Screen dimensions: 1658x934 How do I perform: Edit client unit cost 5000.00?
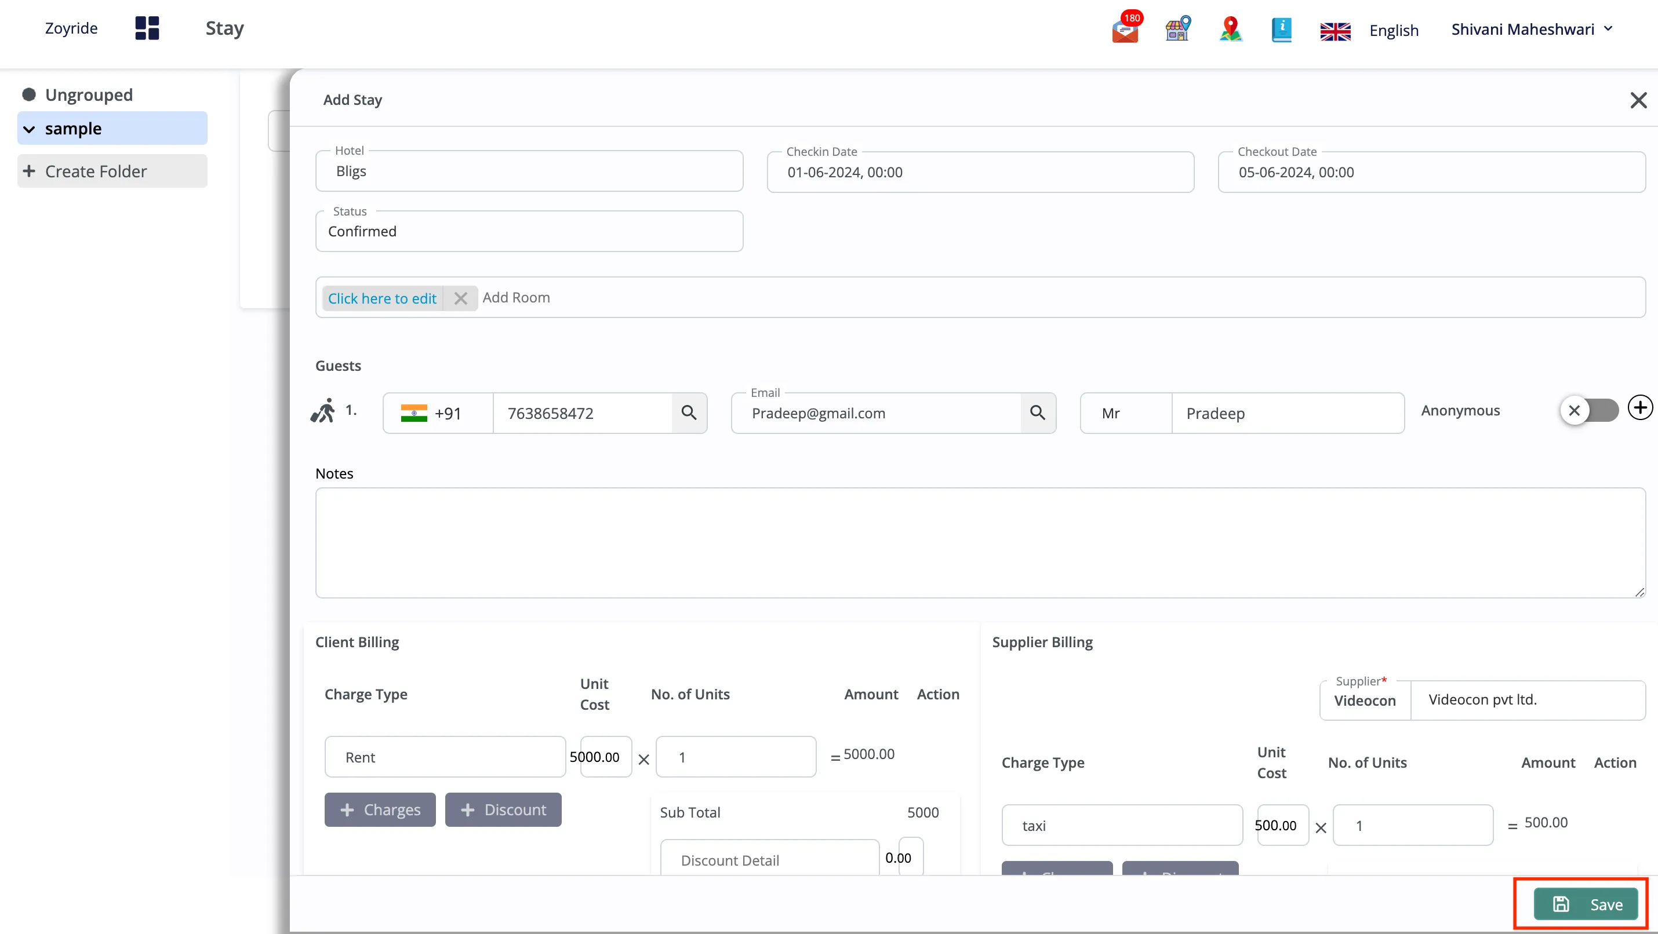605,757
